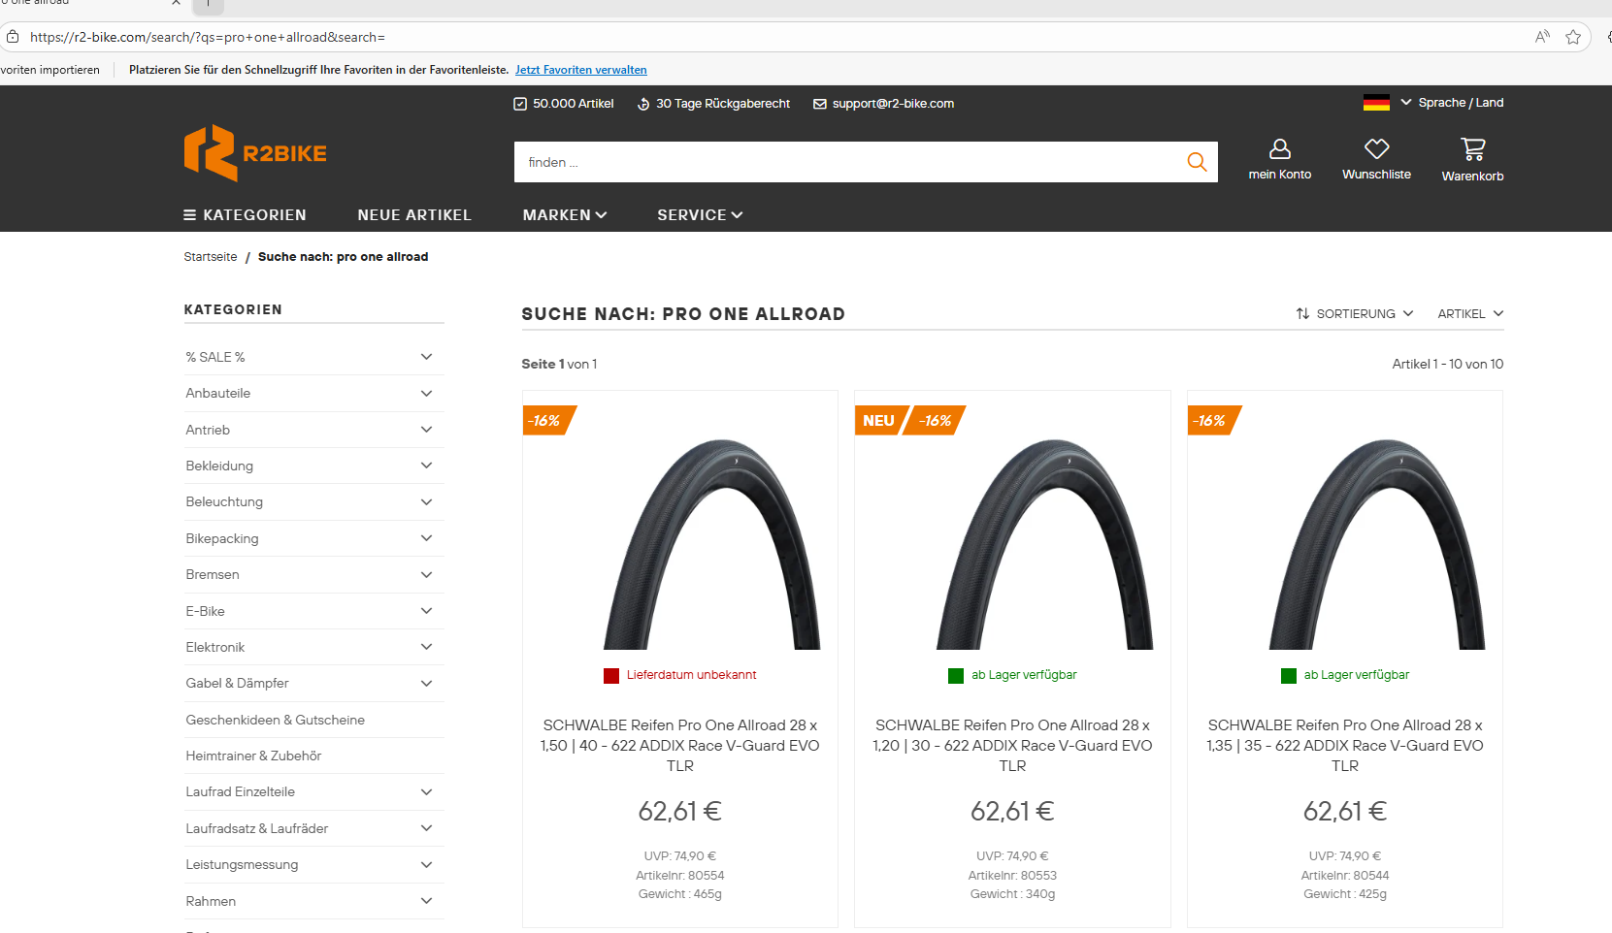Open the Pro One Allroad 40-622 product title
This screenshot has width=1612, height=933.
(x=680, y=746)
